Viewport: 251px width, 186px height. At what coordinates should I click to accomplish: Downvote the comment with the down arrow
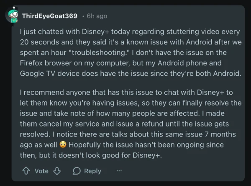point(58,171)
